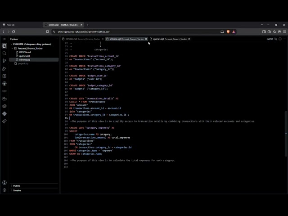Close the schema.sql editor tab
The height and width of the screenshot is (216, 288).
[146, 39]
